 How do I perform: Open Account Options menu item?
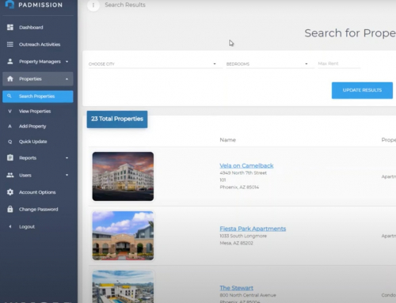pyautogui.click(x=38, y=192)
